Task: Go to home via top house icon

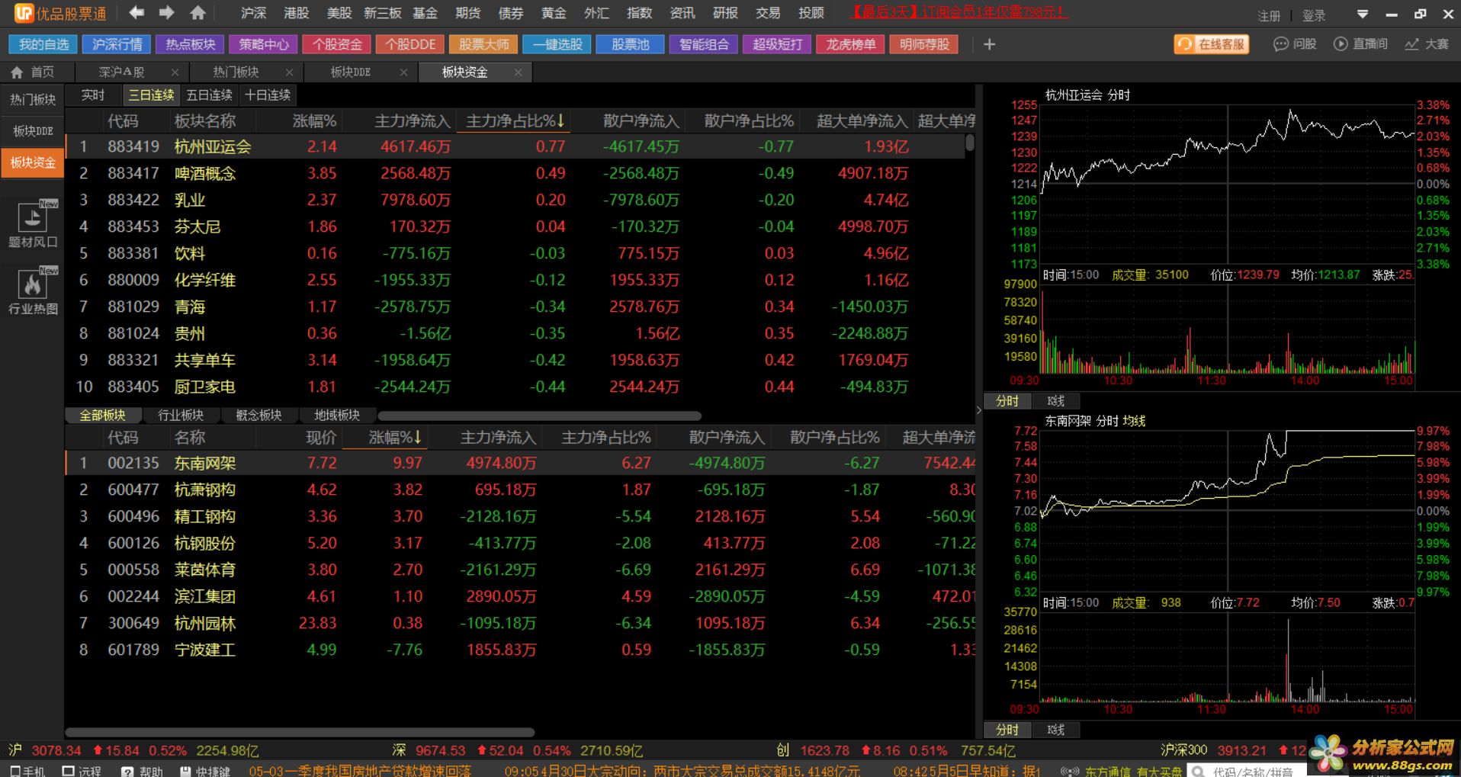Action: (197, 13)
